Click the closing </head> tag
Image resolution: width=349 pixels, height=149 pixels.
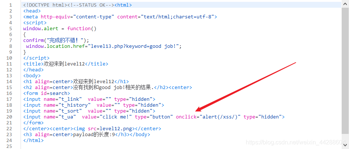pyautogui.click(x=33, y=70)
